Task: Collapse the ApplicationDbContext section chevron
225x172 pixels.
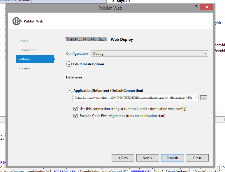Action: coord(69,91)
